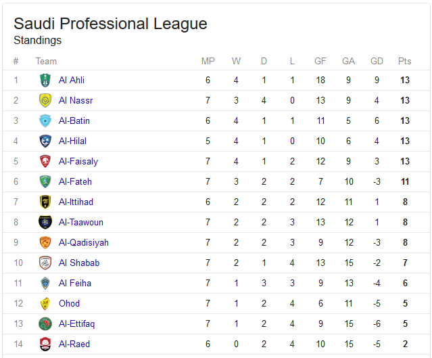432x358 pixels.
Task: Click the Al-Raed red and white badge
Action: click(x=45, y=344)
